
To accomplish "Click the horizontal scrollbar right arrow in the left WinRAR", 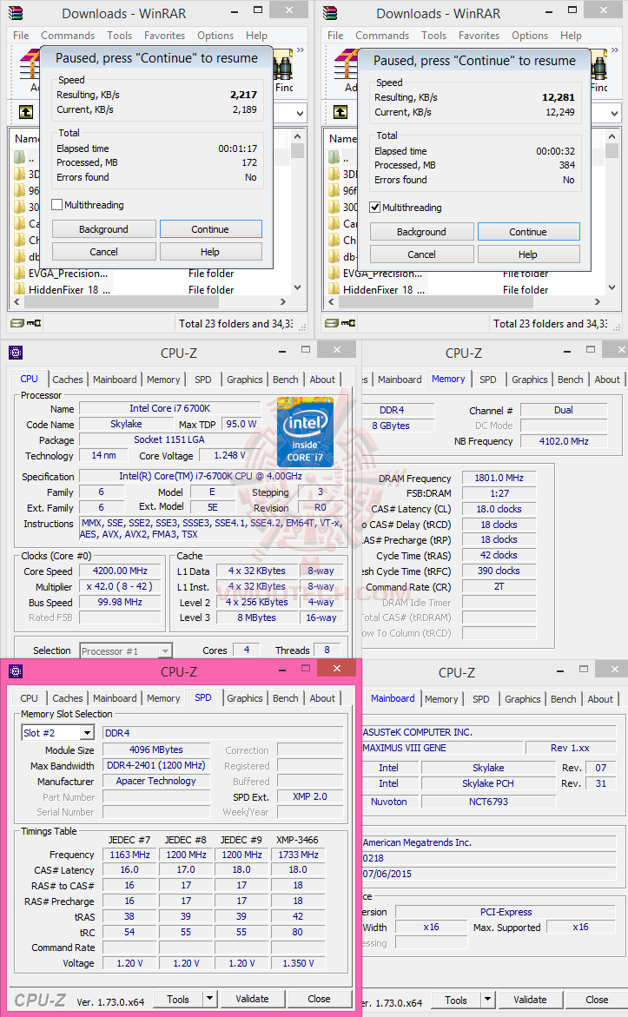I will click(x=283, y=301).
